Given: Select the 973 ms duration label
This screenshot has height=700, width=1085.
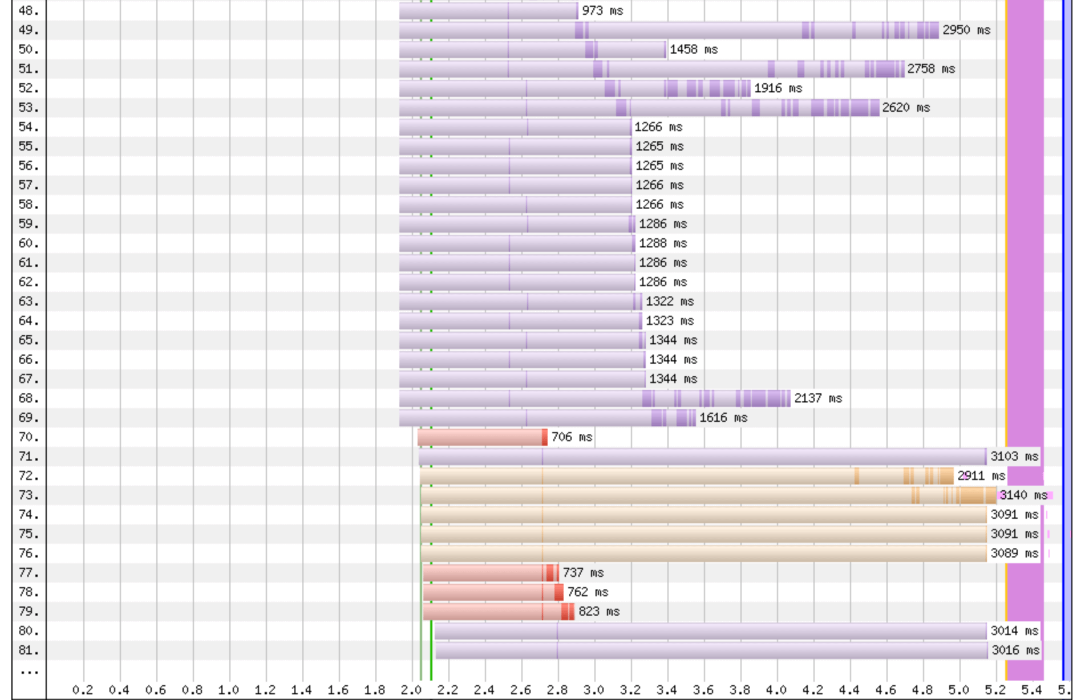Looking at the screenshot, I should [x=602, y=11].
